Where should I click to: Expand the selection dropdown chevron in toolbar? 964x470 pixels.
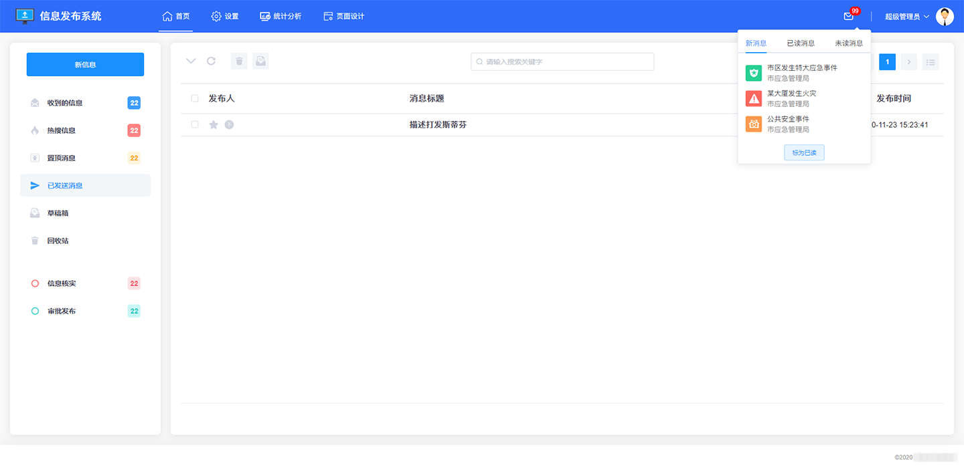(x=191, y=61)
